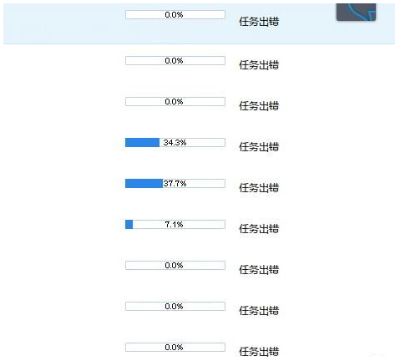Click the 34.3% progress bar

click(x=175, y=142)
